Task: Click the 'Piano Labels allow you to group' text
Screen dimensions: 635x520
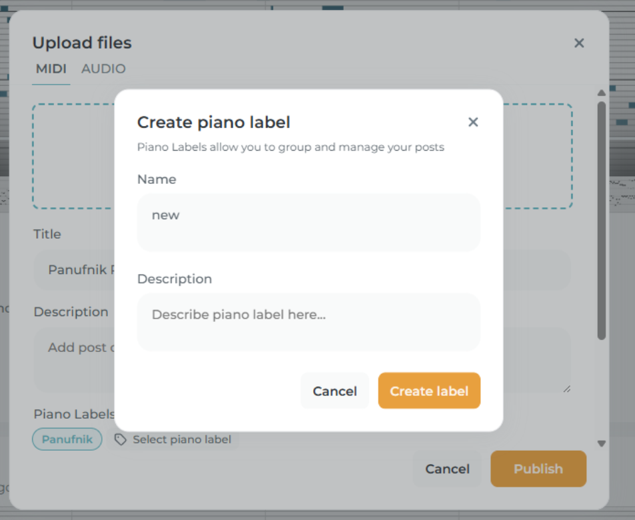Action: [291, 147]
